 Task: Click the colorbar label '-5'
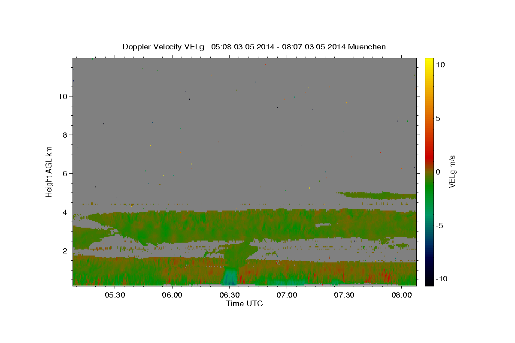pos(439,226)
